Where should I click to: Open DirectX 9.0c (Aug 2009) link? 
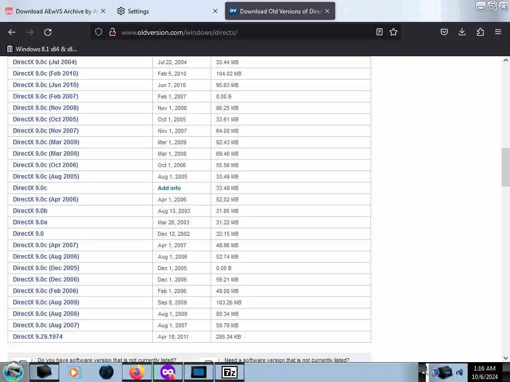pos(46,302)
